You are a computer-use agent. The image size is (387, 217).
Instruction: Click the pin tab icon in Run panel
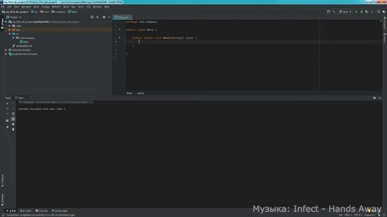[x=7, y=127]
